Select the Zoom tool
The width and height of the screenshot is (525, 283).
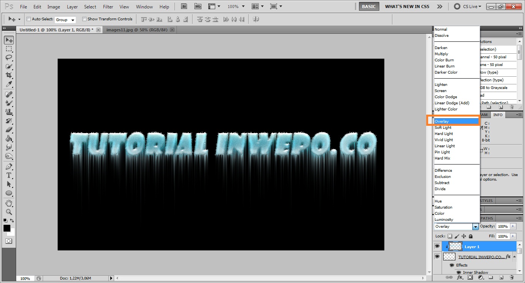[x=9, y=212]
